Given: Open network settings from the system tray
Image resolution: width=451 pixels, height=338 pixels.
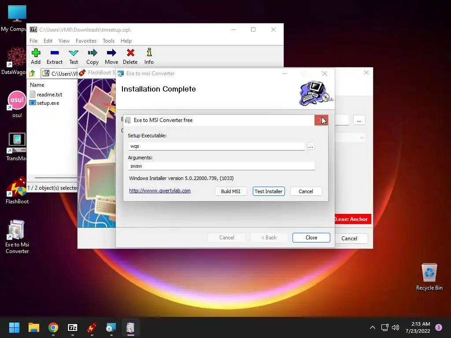Looking at the screenshot, I should (x=384, y=327).
